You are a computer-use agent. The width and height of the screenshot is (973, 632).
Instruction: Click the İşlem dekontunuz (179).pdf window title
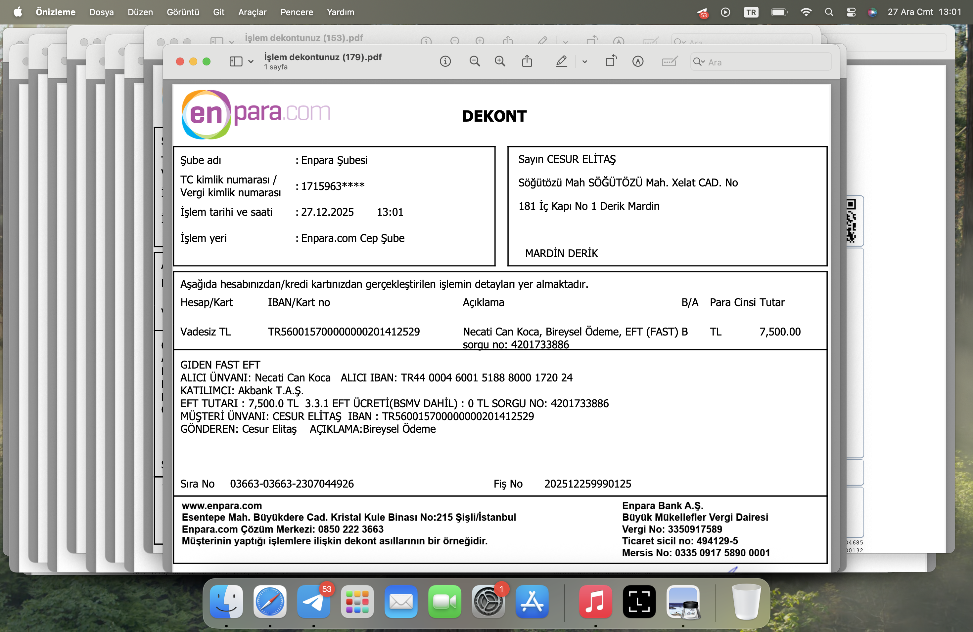coord(323,57)
